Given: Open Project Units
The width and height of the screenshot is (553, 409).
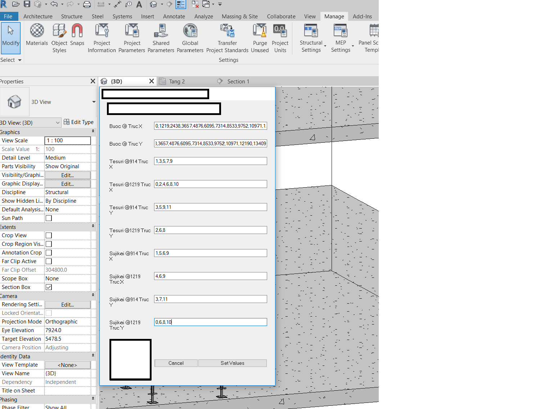Looking at the screenshot, I should tap(280, 37).
